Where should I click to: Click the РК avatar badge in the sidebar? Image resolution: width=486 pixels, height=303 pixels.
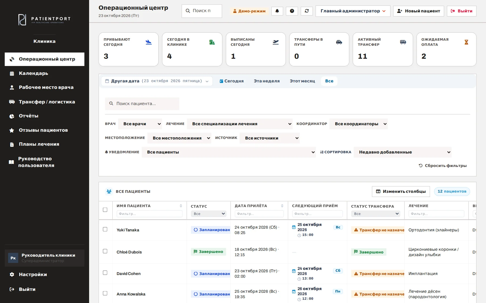click(x=13, y=258)
